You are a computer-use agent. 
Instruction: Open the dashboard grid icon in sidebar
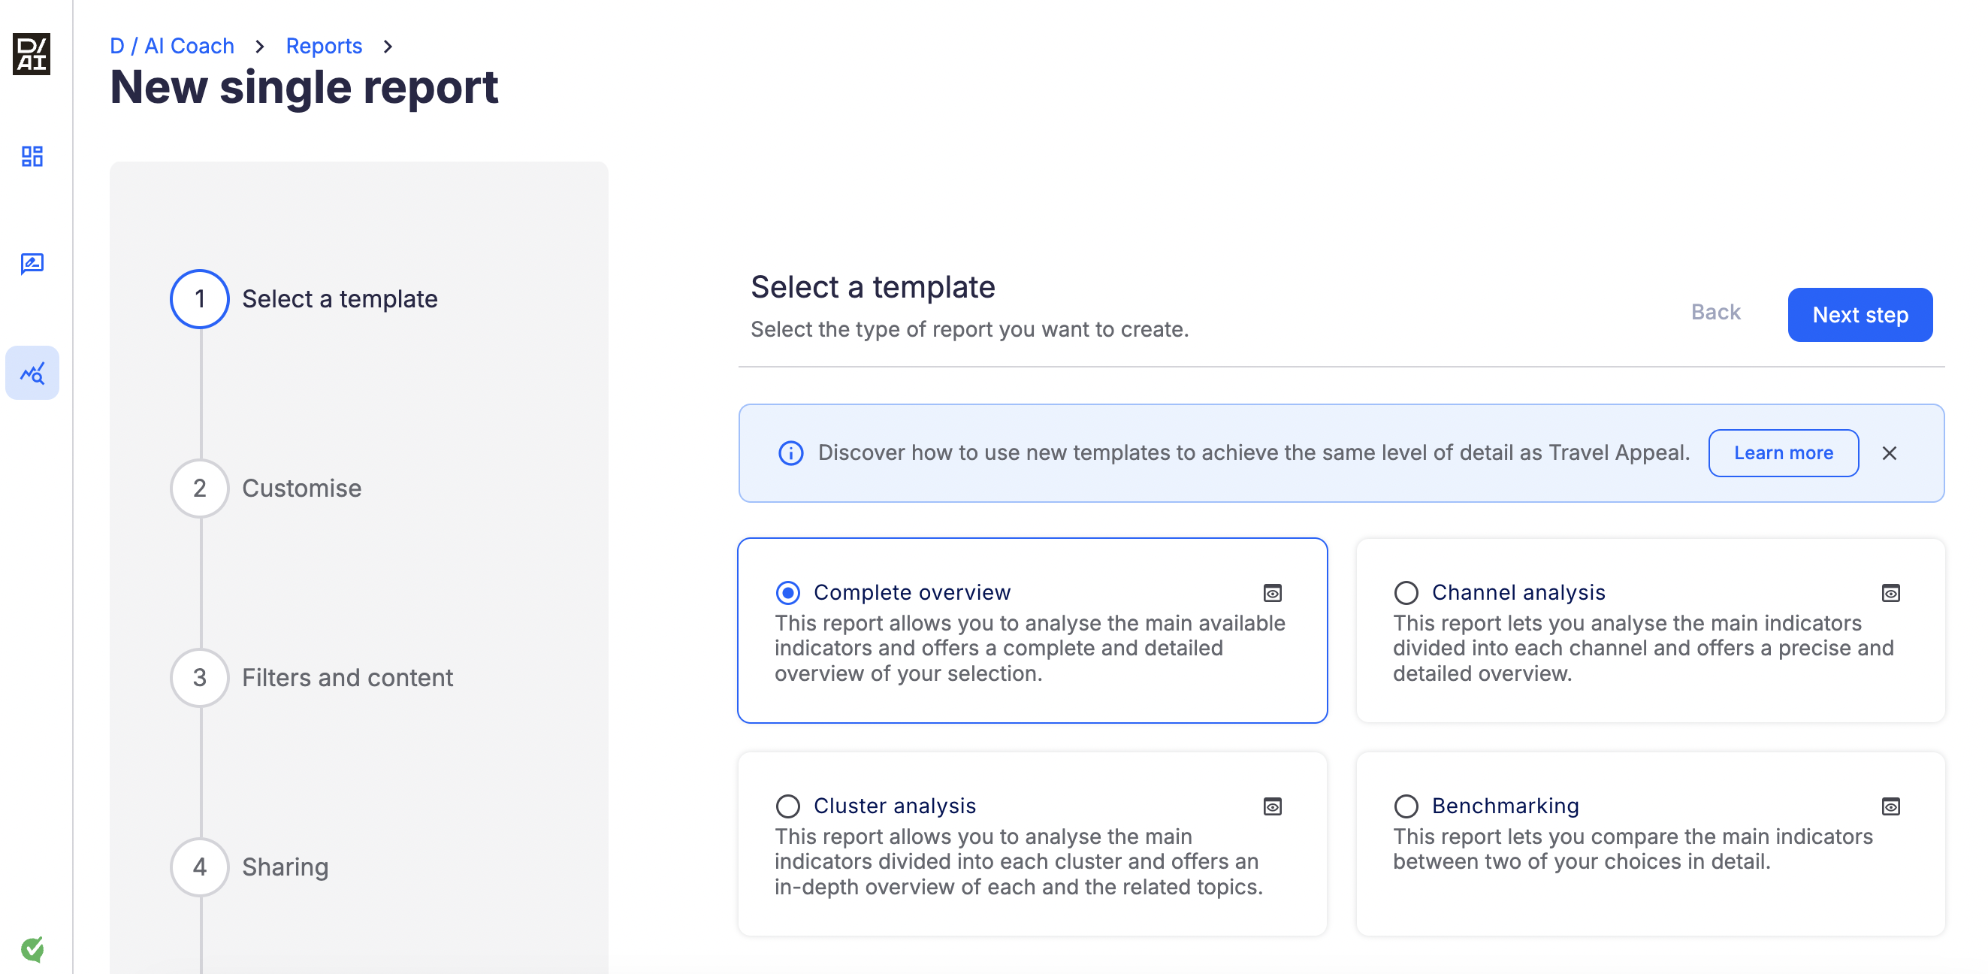pos(32,156)
